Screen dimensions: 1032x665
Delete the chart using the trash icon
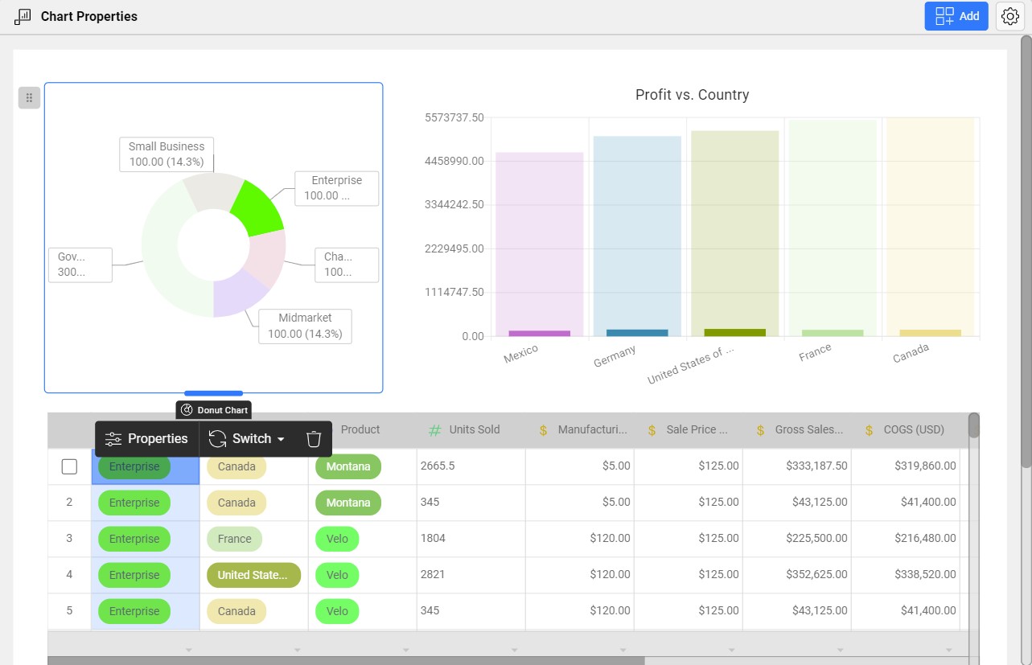314,438
